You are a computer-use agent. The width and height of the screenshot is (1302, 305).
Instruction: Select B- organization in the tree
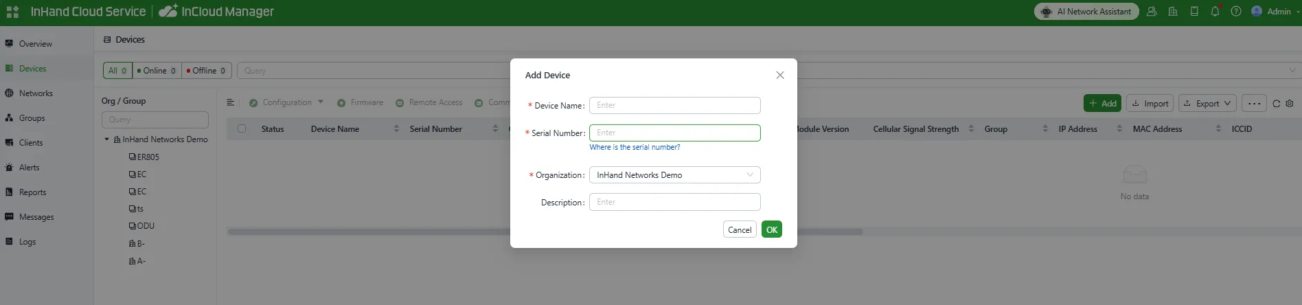[x=137, y=244]
